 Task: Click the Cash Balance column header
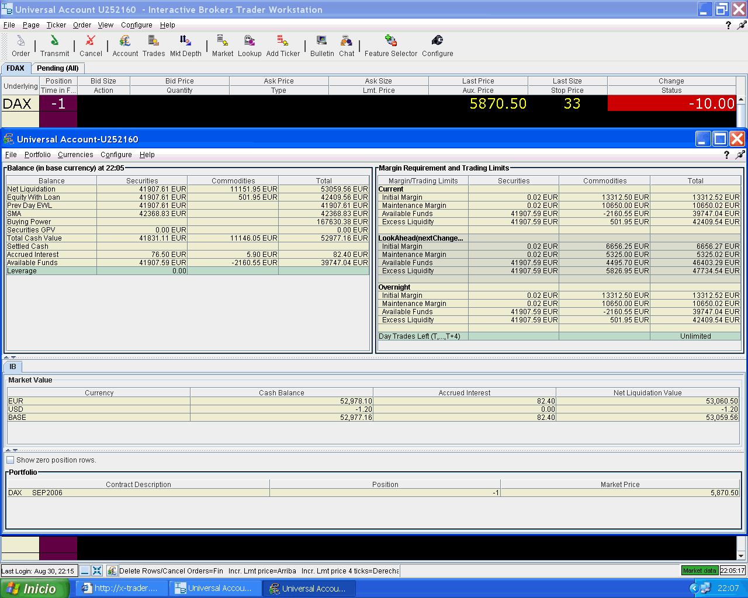[x=282, y=393]
